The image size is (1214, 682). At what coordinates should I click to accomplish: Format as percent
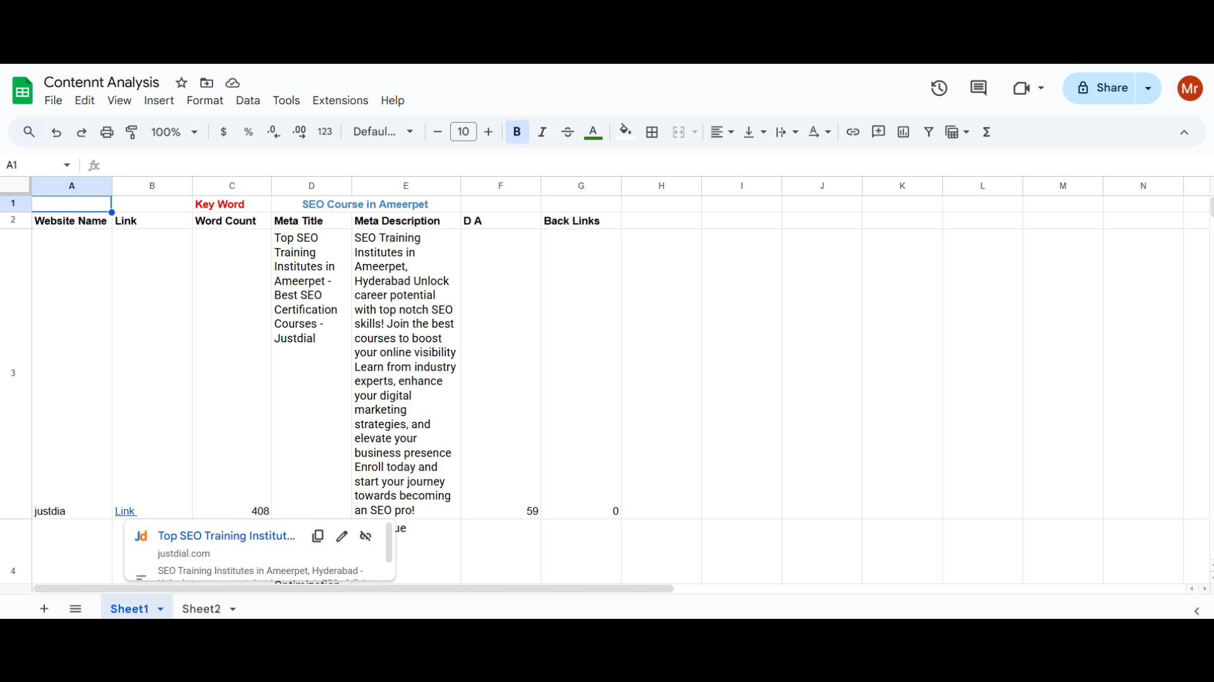point(248,132)
